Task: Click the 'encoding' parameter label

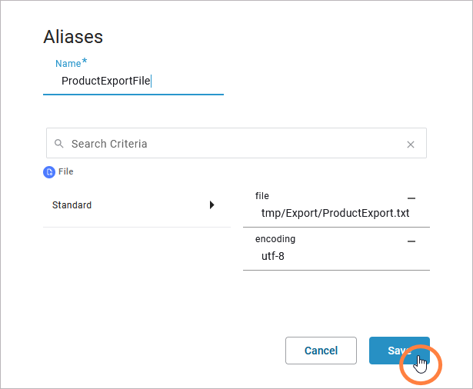Action: pos(275,239)
